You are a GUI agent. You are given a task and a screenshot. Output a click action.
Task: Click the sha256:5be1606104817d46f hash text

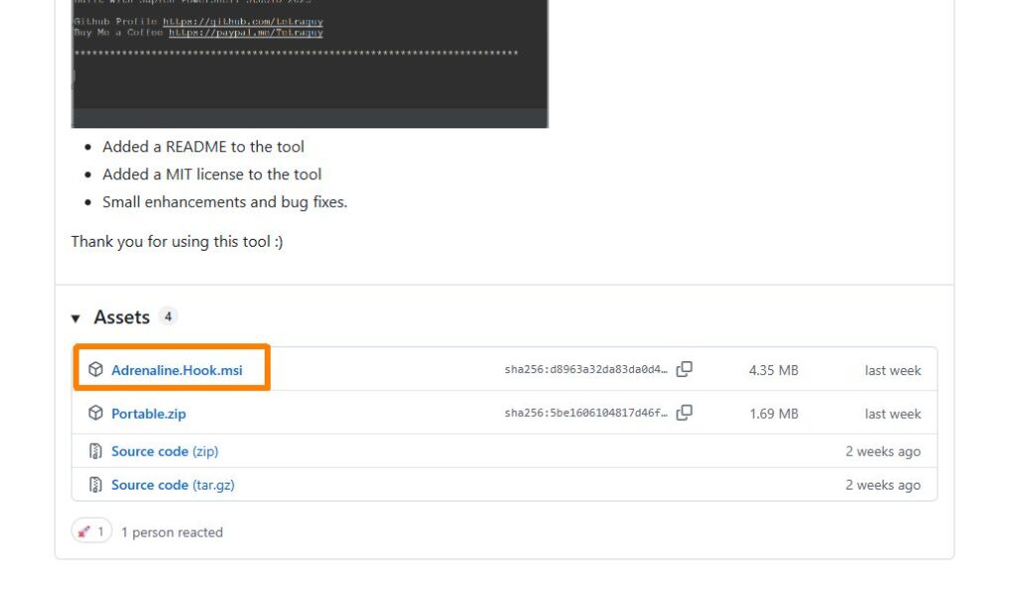coord(585,413)
